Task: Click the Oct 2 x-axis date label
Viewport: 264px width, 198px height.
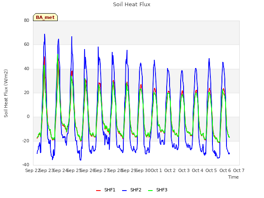Action: (170, 170)
